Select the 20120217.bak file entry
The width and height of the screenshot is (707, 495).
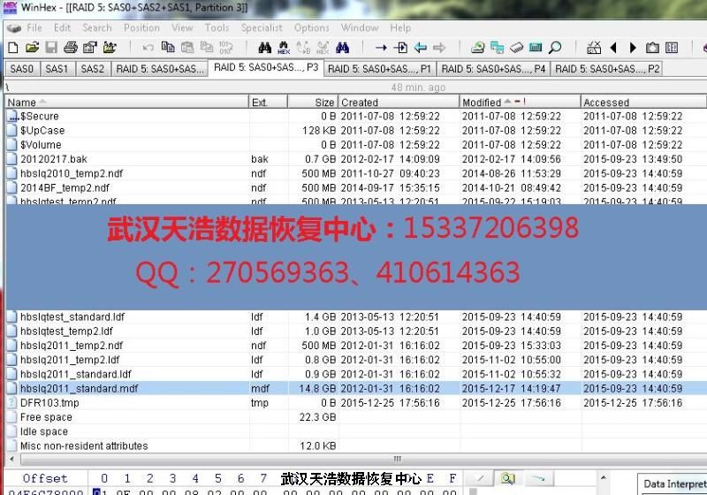(x=53, y=159)
